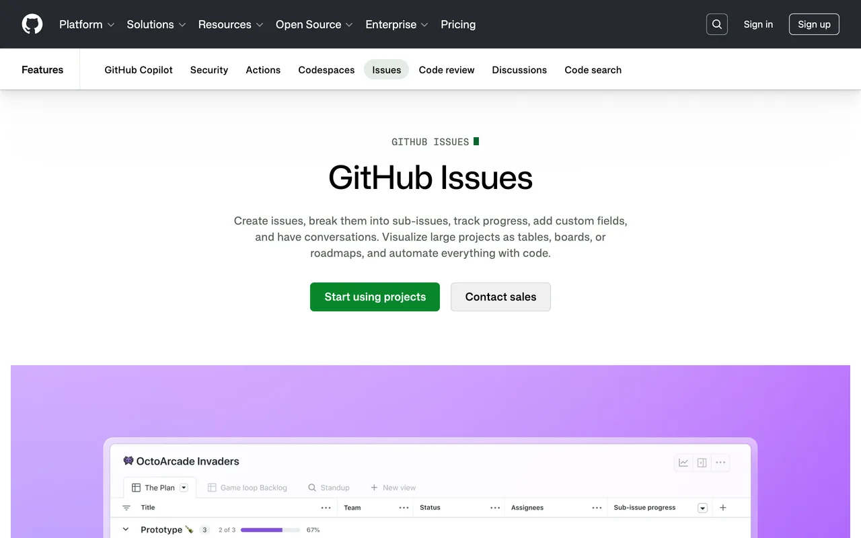Click the '2 of 3' progress count
The height and width of the screenshot is (538, 861).
(227, 530)
